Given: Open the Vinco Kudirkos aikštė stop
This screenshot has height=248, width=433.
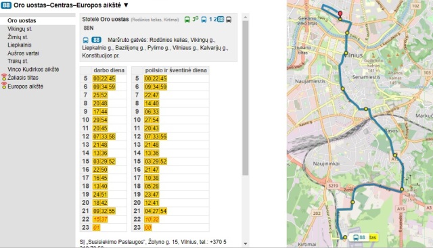Looking at the screenshot, I should click(x=33, y=69).
